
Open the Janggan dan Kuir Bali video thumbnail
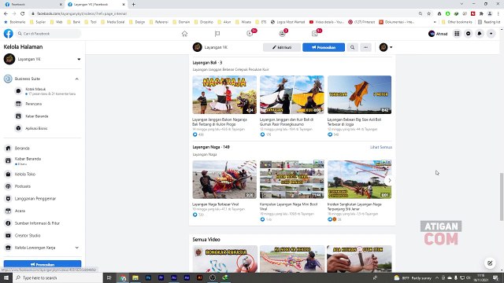pos(292,94)
